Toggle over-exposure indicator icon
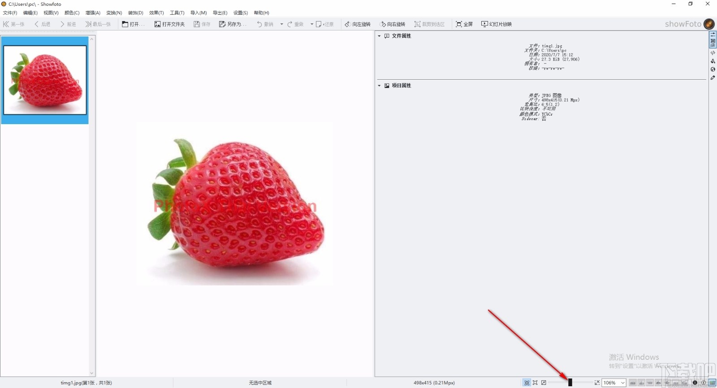The width and height of the screenshot is (717, 388). (x=704, y=383)
